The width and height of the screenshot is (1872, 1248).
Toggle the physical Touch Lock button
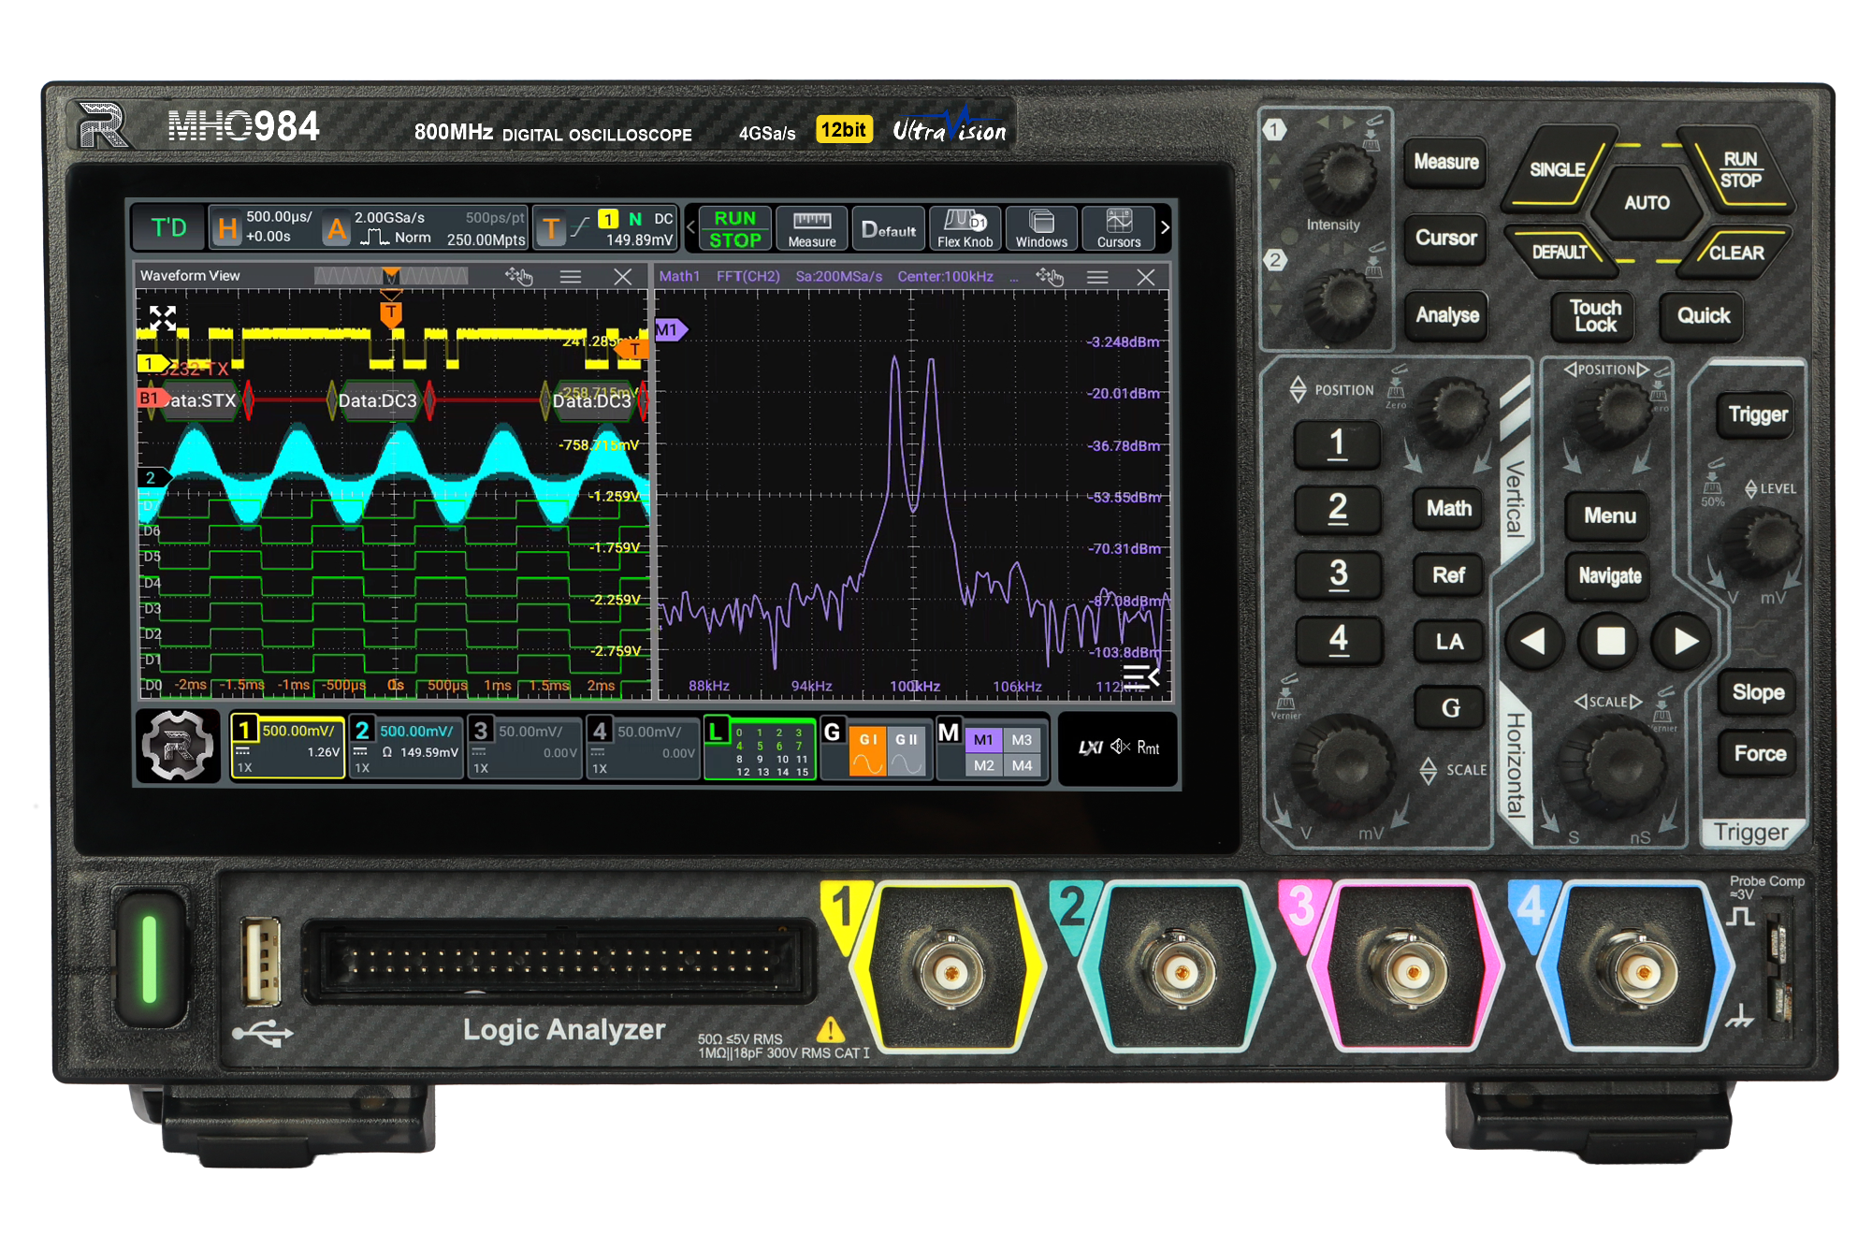(1594, 316)
